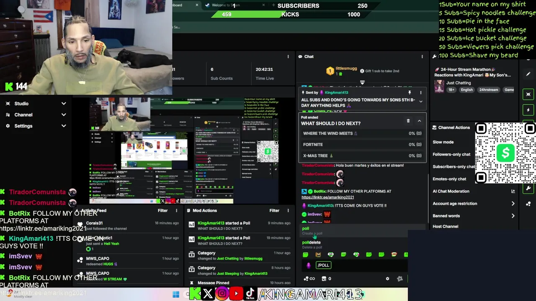The width and height of the screenshot is (536, 301).
Task: Click the Sub Counts stat
Action: tap(222, 74)
